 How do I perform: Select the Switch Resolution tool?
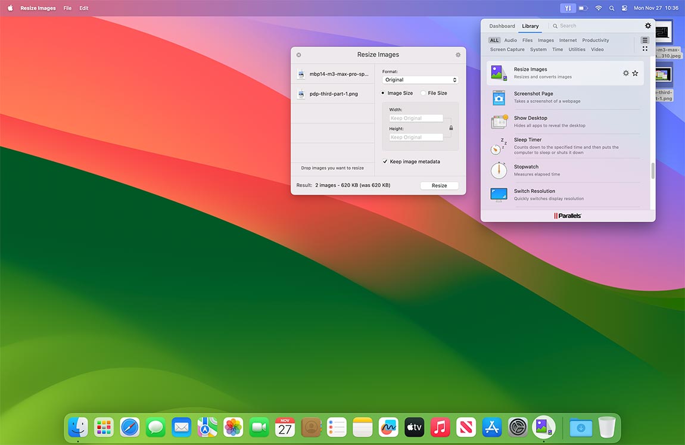coord(499,195)
